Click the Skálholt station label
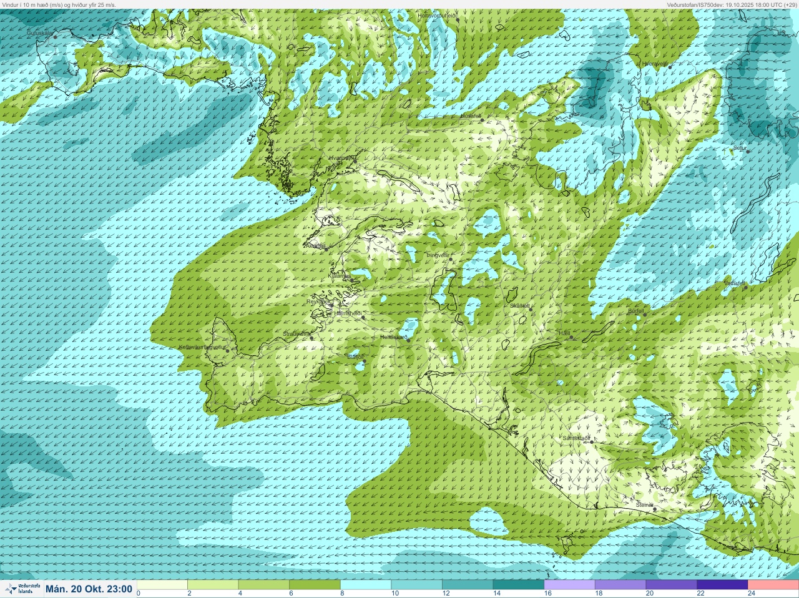This screenshot has width=799, height=598. tap(520, 305)
